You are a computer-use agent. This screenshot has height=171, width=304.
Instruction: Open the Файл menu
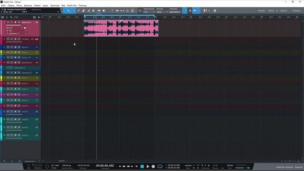pos(3,5)
